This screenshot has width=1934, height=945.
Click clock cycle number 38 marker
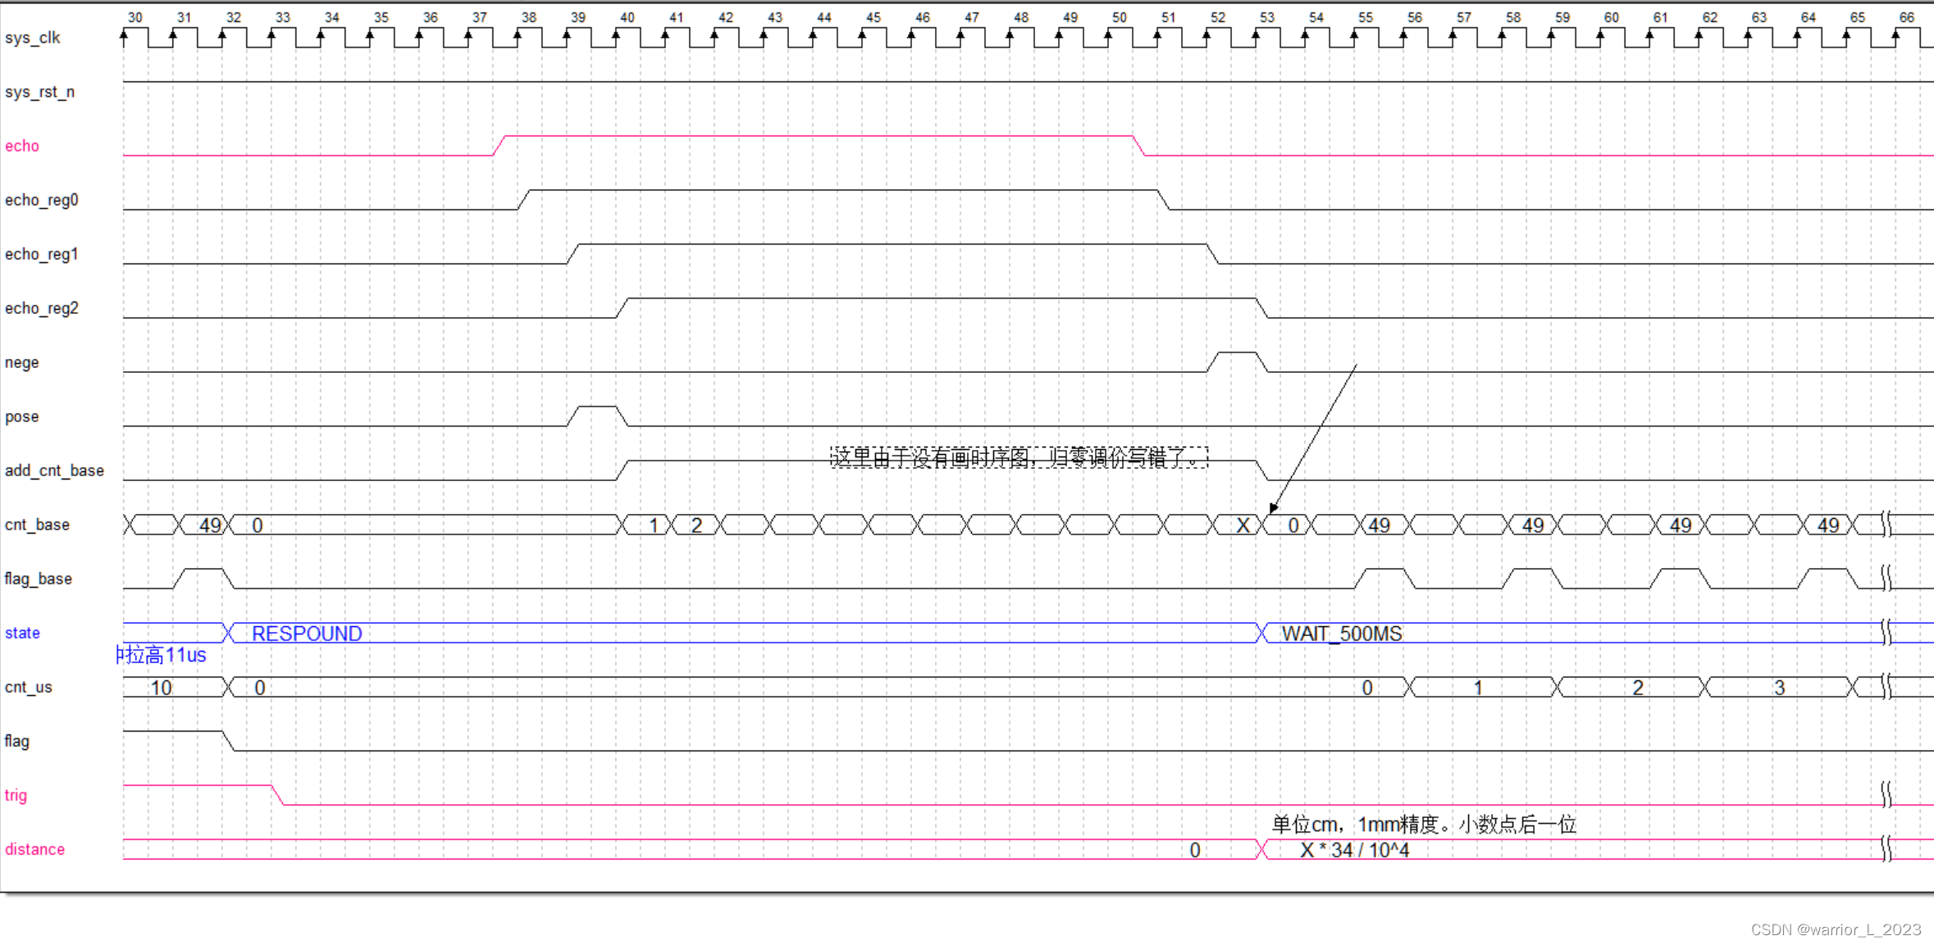click(x=528, y=17)
